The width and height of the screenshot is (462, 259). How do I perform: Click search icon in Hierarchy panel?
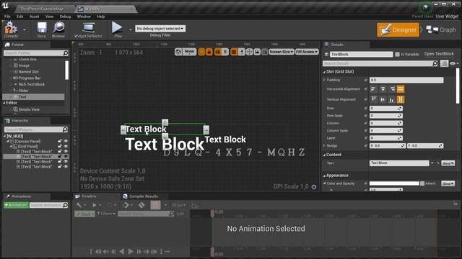point(65,129)
